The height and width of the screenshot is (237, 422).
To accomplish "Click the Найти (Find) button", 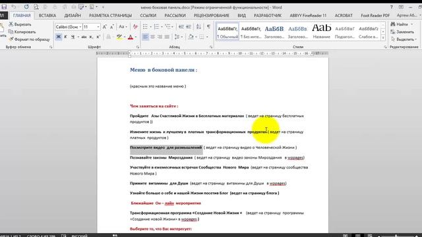I will [x=400, y=24].
